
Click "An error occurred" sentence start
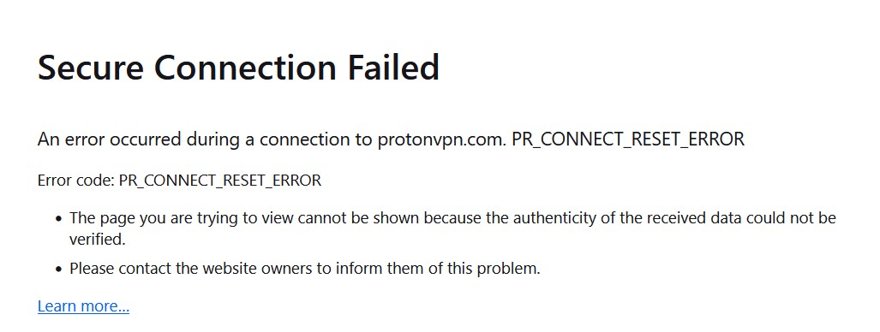coord(109,139)
